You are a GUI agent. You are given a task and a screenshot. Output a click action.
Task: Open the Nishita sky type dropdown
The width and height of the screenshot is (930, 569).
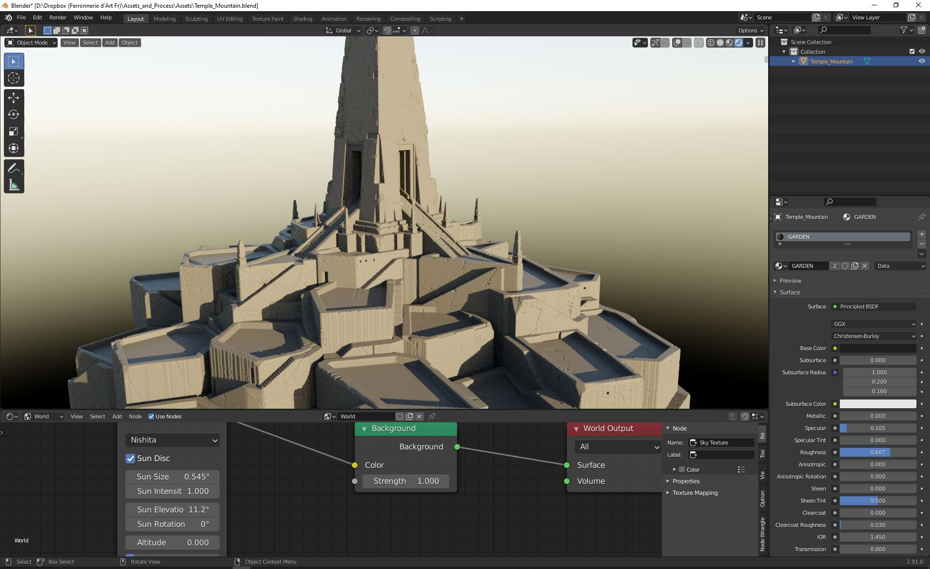click(173, 440)
